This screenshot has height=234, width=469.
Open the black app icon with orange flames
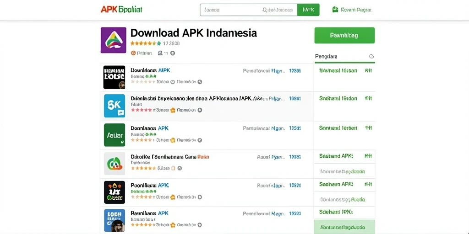coord(114,192)
